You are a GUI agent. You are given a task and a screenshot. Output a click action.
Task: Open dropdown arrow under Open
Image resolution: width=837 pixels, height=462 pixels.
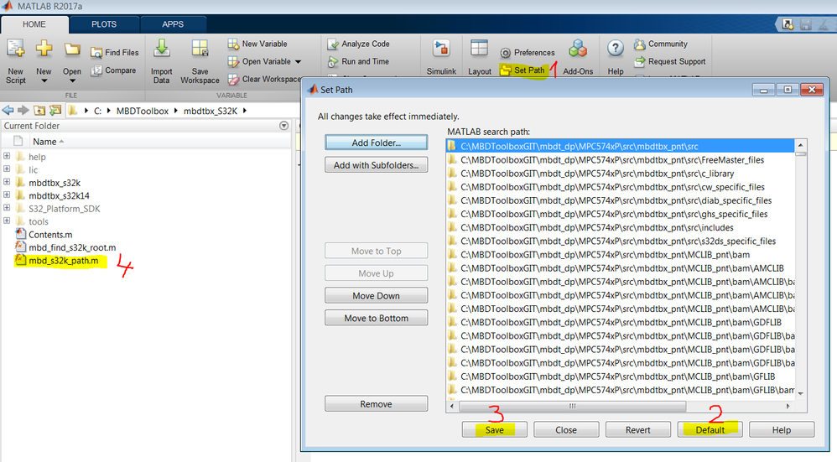coord(72,81)
